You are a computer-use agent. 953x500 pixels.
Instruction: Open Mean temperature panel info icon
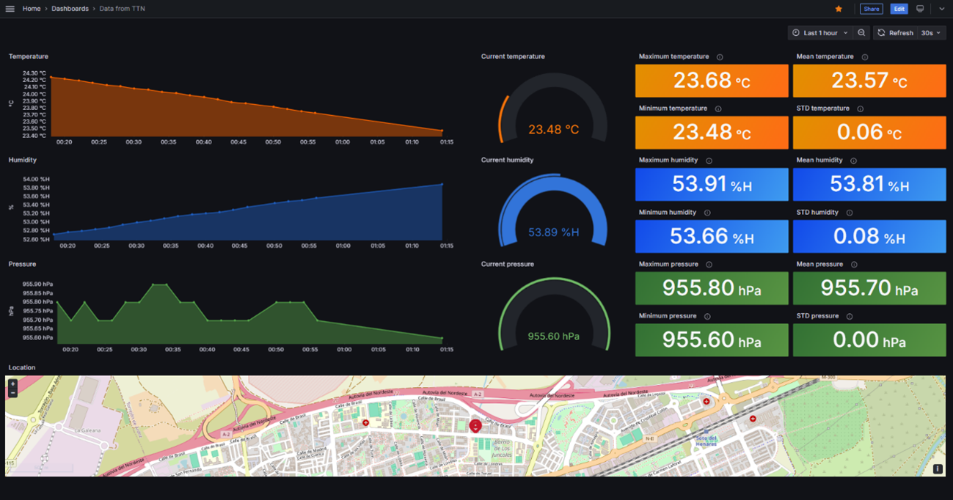pos(865,57)
